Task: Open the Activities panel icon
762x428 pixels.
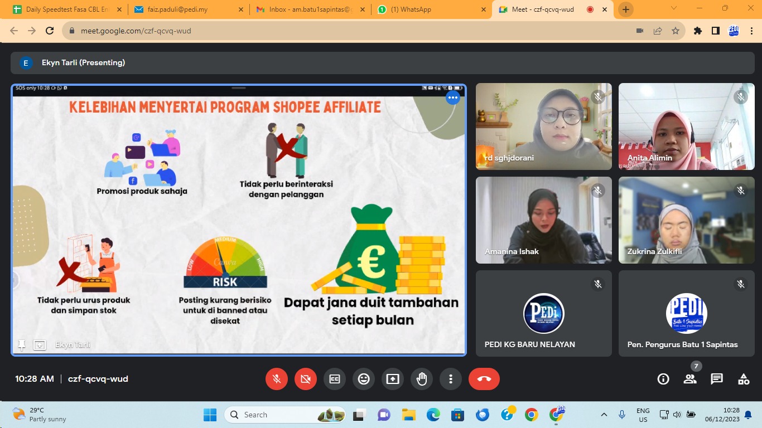Action: 744,379
